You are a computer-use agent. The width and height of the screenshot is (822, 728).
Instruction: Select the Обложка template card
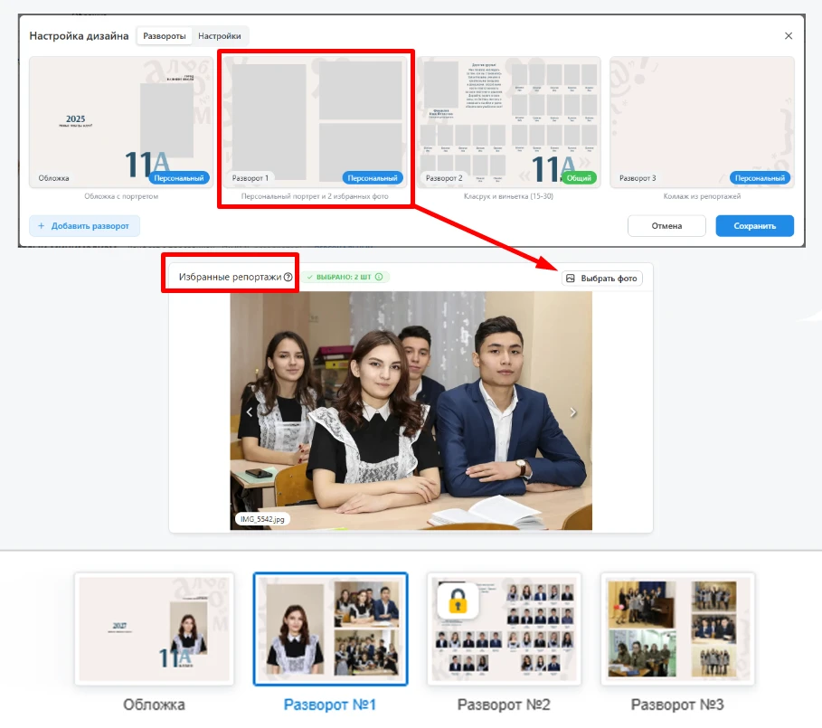(121, 122)
